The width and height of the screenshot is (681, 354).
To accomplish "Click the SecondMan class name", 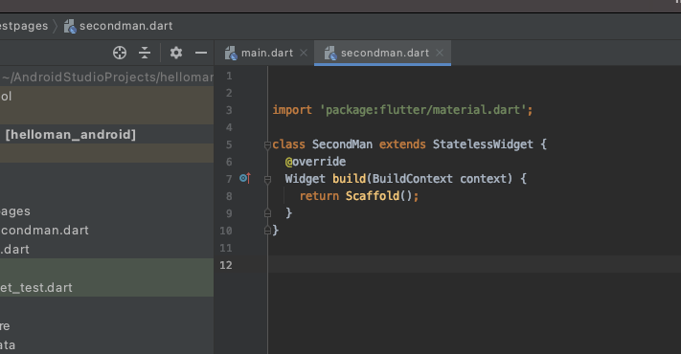I will point(342,144).
